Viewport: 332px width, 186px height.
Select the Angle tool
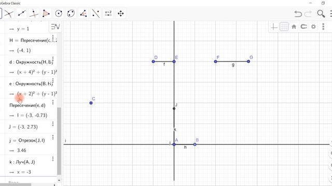[x=84, y=14]
